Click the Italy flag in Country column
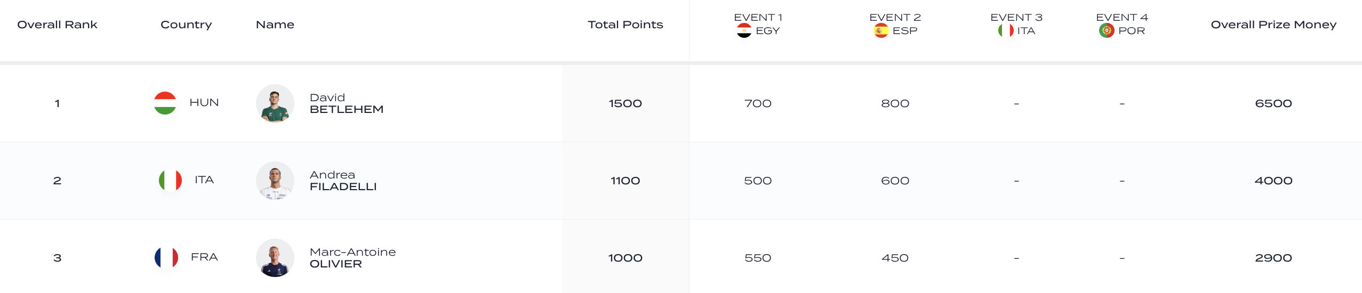Image resolution: width=1362 pixels, height=293 pixels. coord(170,180)
